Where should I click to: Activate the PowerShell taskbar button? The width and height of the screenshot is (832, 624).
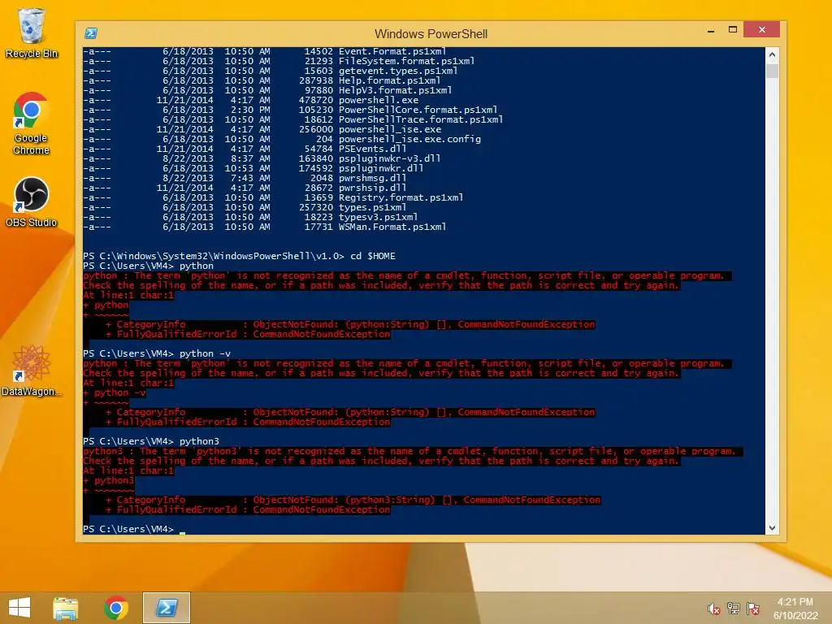click(166, 608)
